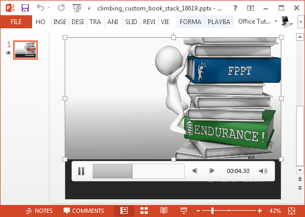
Task: Start slideshow from beginning icon
Action: (77, 8)
